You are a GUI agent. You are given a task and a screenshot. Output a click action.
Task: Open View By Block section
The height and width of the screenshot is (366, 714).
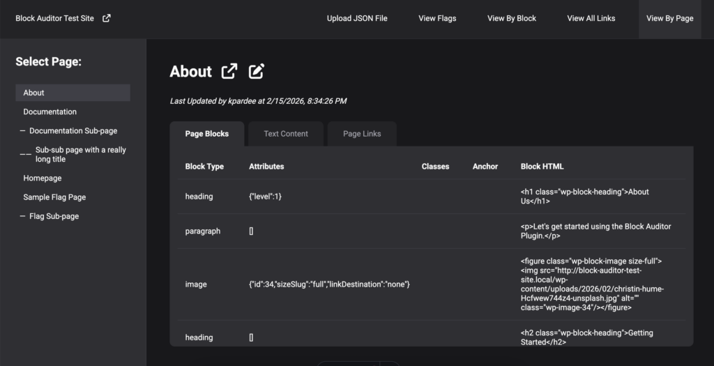point(511,18)
